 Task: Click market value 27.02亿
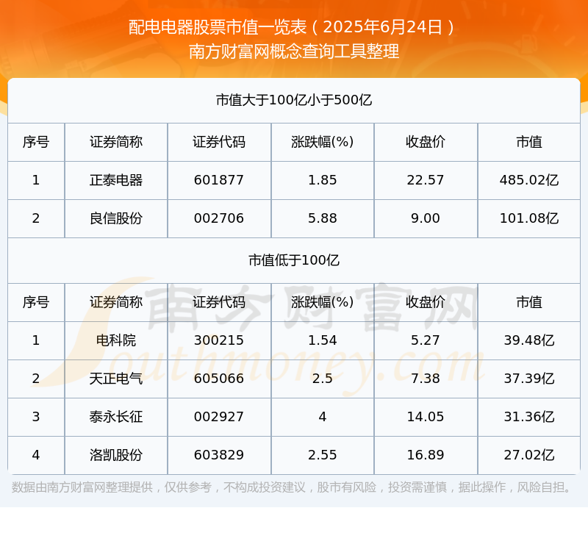tap(528, 455)
